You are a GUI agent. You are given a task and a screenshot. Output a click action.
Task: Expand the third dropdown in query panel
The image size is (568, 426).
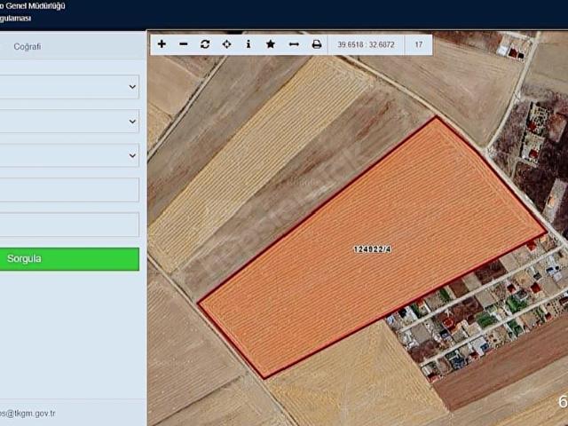(x=69, y=155)
